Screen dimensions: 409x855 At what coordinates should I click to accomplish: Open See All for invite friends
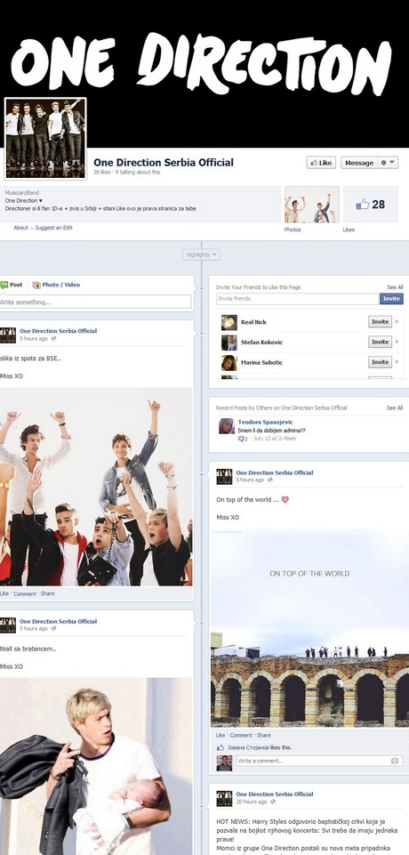click(x=395, y=286)
